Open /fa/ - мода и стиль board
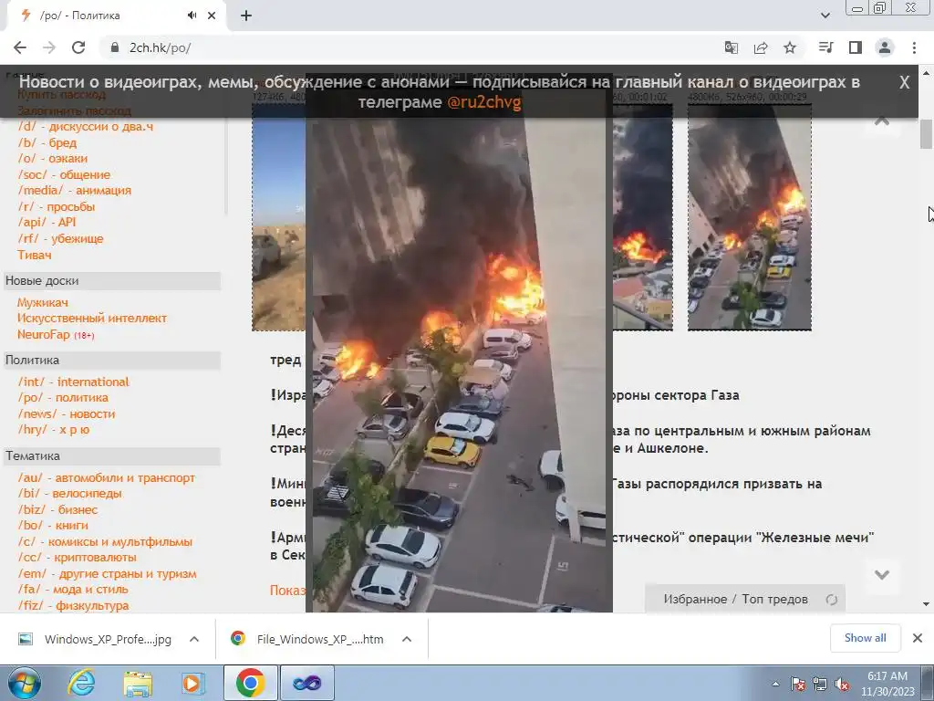934x701 pixels. coord(73,590)
